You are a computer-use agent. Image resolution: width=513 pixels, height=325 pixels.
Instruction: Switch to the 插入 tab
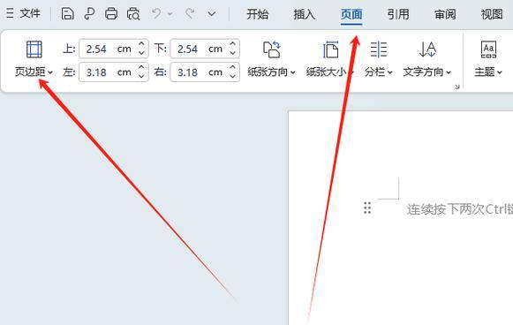pyautogui.click(x=305, y=14)
